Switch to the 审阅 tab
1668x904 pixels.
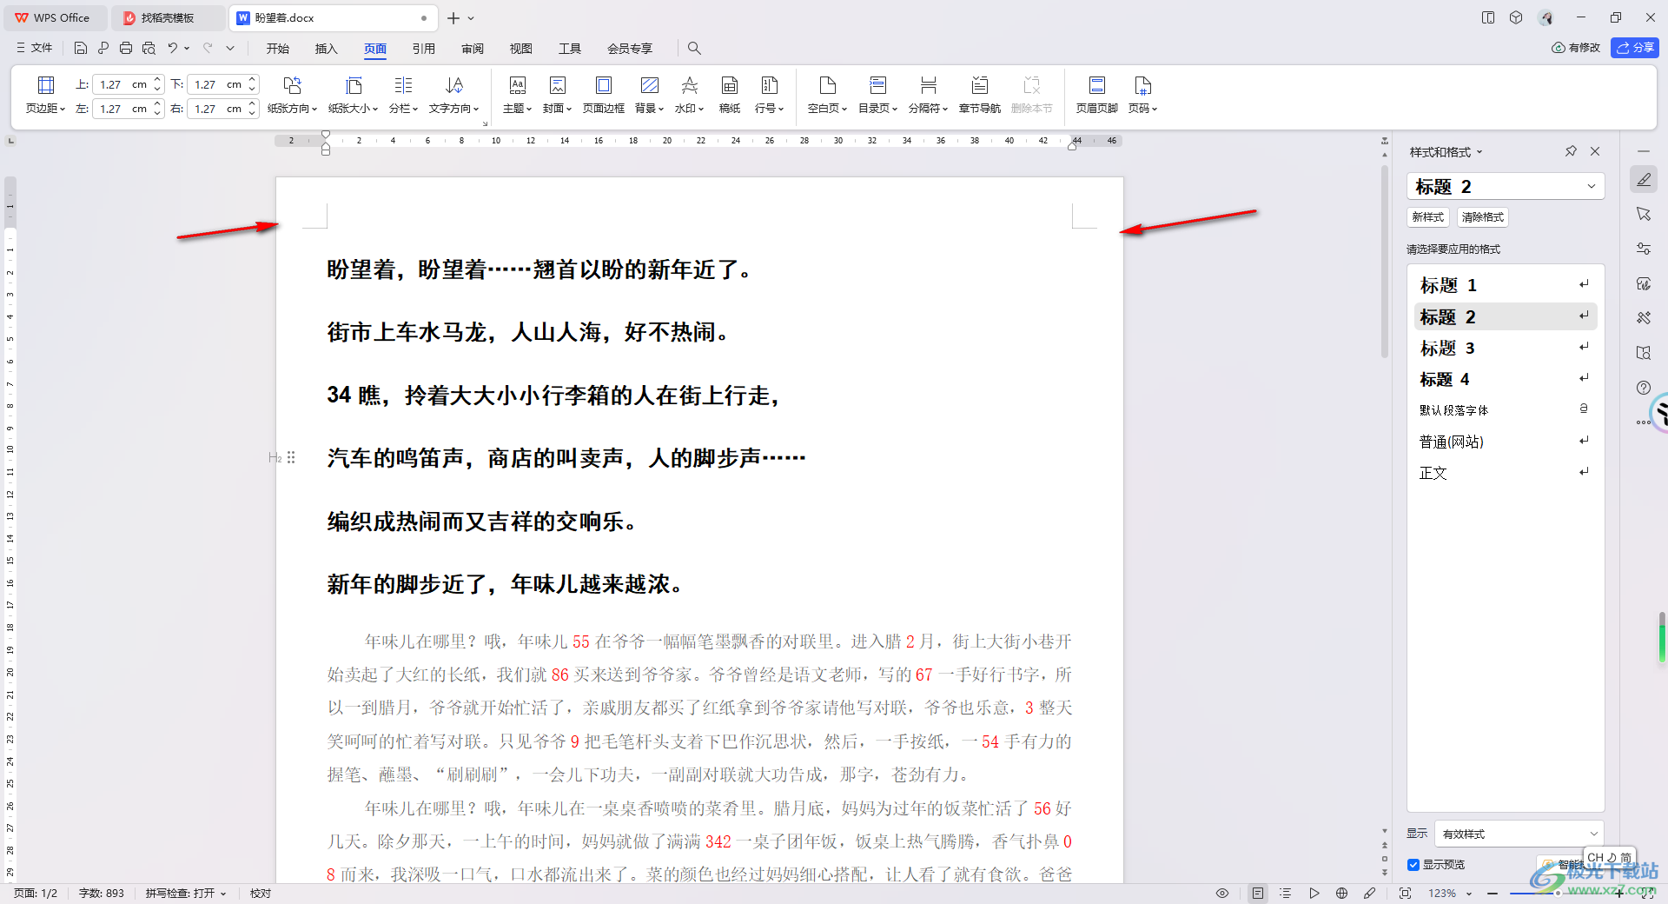click(473, 49)
